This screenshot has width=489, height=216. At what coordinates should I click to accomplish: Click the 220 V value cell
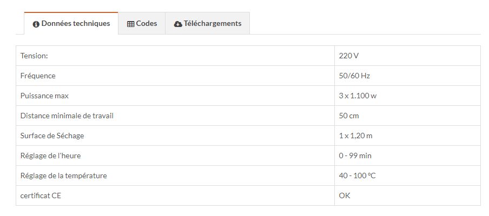(x=348, y=56)
